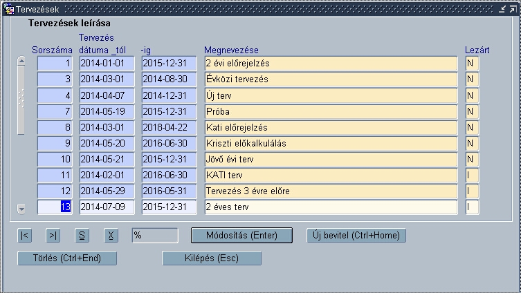Screen dimensions: 521x293
Task: Select Sorszáma field with value 7
Action: [55, 111]
